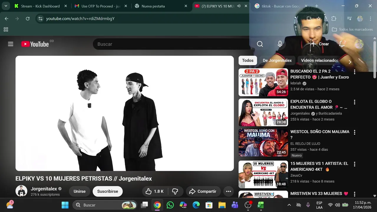Open BUSCANDO EL 2 PA 2 thumbnail
The width and height of the screenshot is (377, 212).
(263, 82)
